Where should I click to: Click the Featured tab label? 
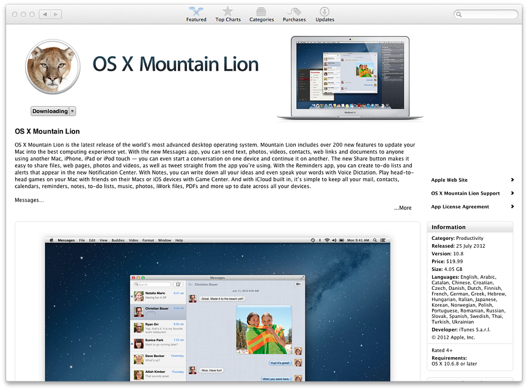pyautogui.click(x=196, y=20)
